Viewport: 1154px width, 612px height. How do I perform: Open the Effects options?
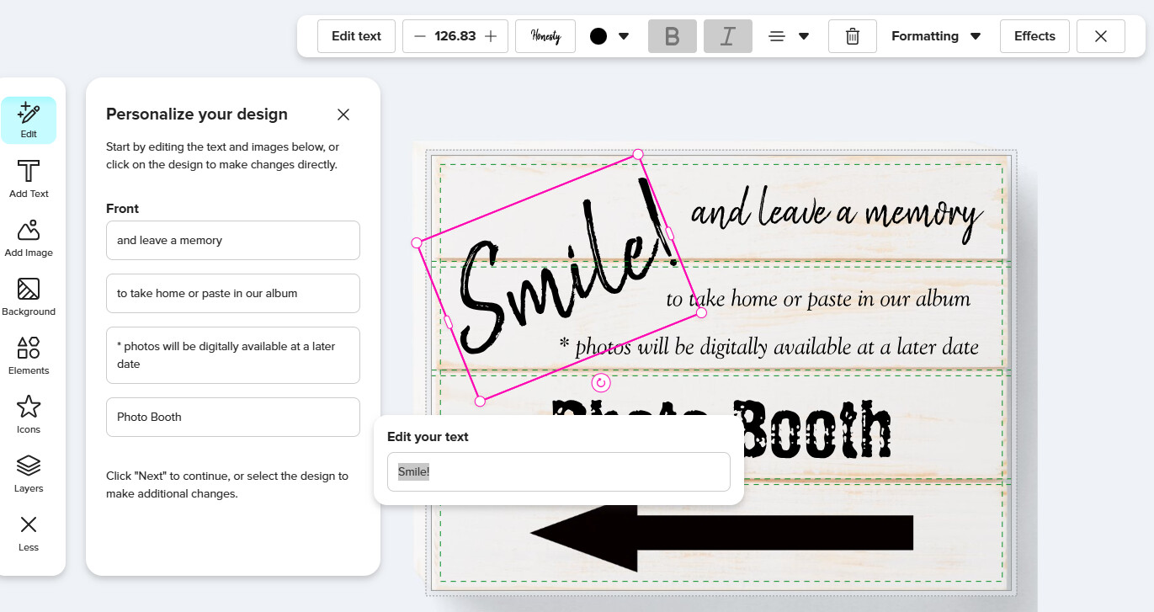tap(1034, 36)
